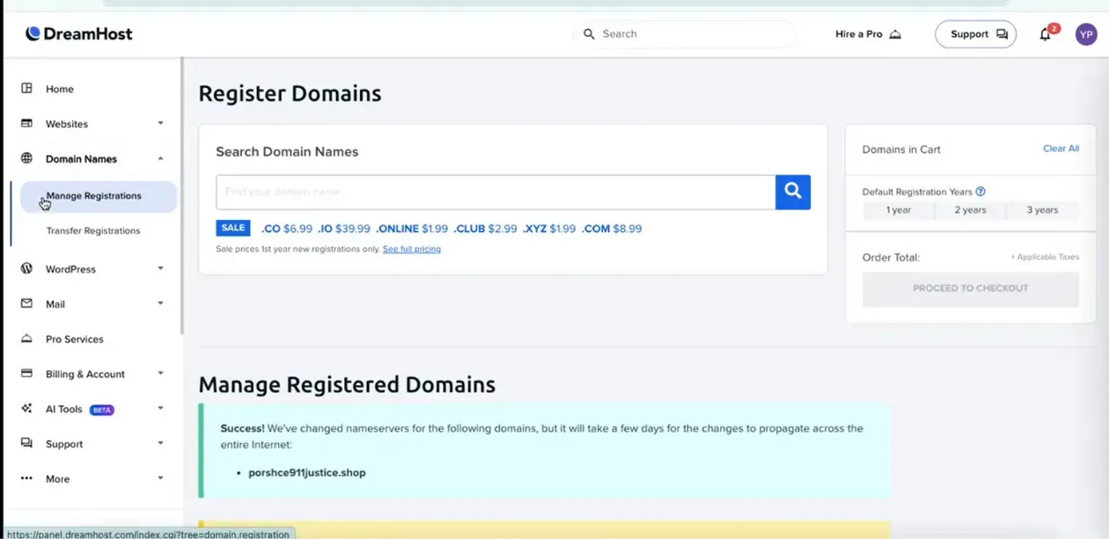Expand the AI Tools menu arrow
This screenshot has width=1109, height=539.
tap(160, 408)
